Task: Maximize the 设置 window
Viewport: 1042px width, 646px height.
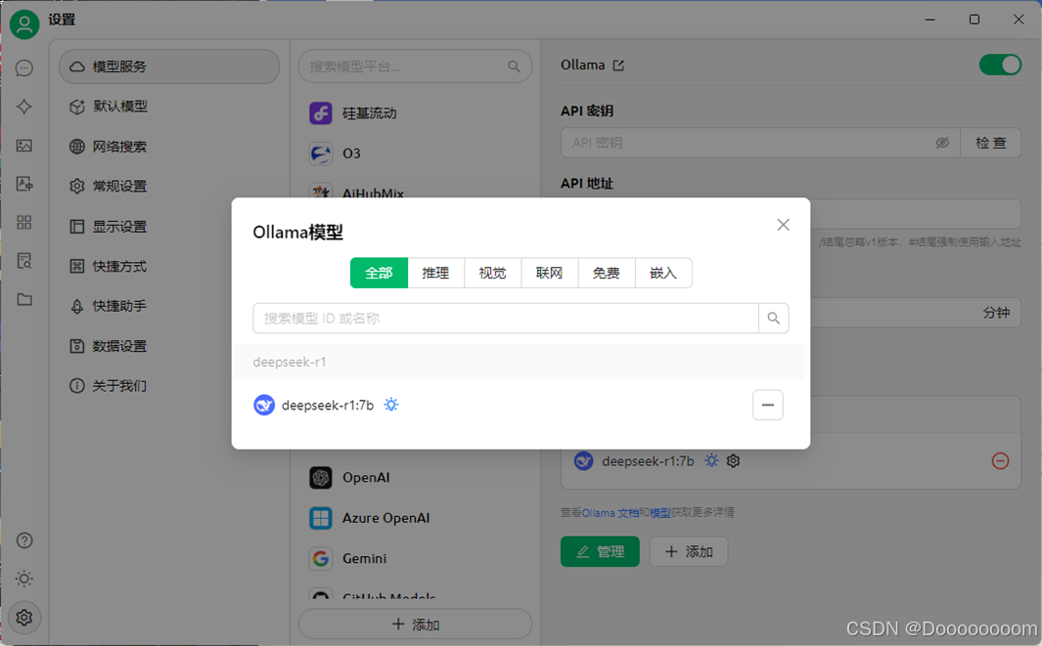Action: 974,20
